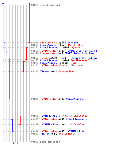The image size is (138, 154).
Task: Click [EKK] Animal Mother player name
Action: (x=79, y=53)
